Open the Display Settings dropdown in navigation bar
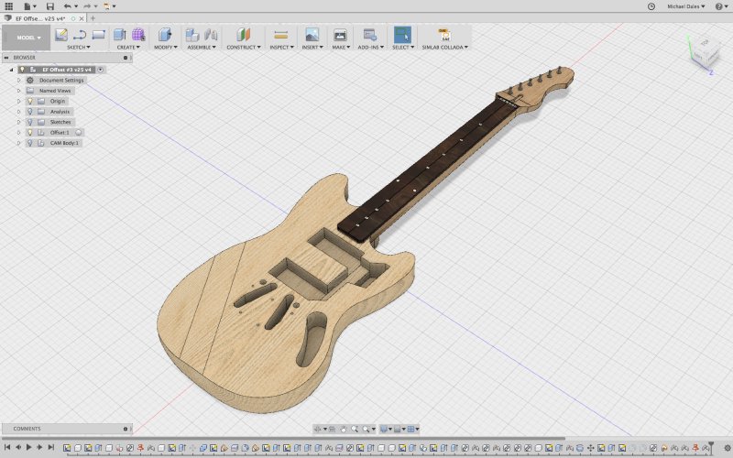Image resolution: width=733 pixels, height=458 pixels. 385,429
